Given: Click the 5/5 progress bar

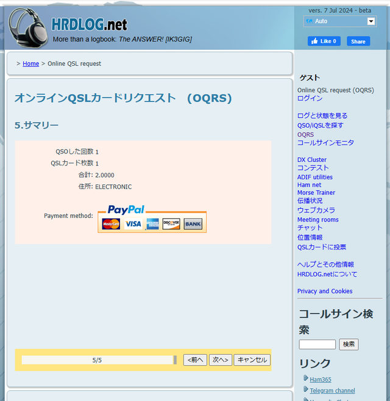Looking at the screenshot, I should [x=99, y=360].
